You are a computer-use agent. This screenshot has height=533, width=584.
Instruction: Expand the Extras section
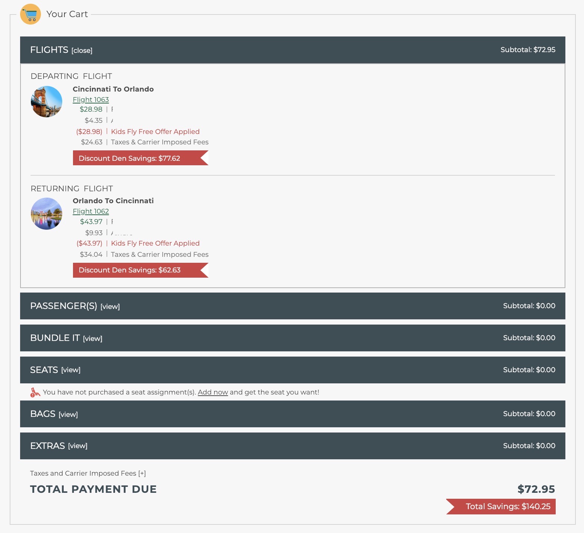pyautogui.click(x=78, y=446)
